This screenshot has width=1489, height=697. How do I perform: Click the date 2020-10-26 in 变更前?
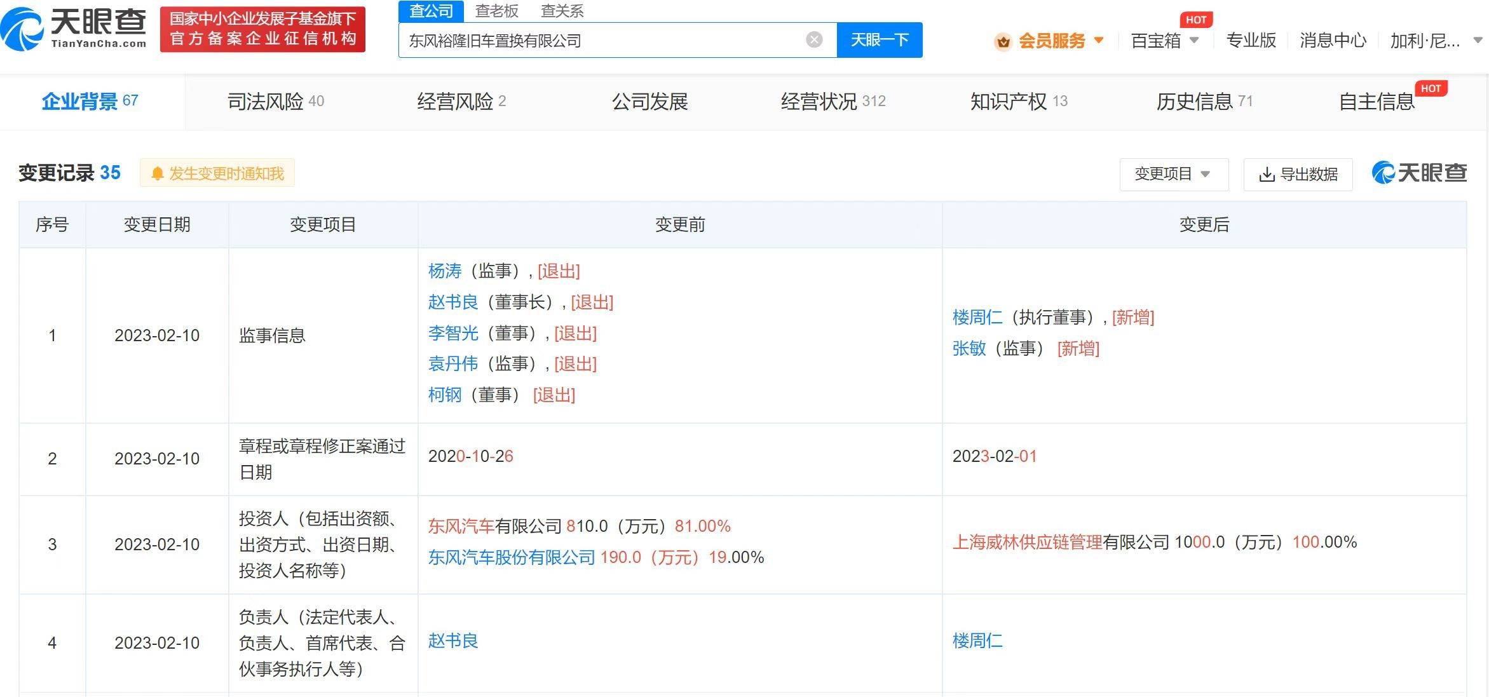pos(471,456)
